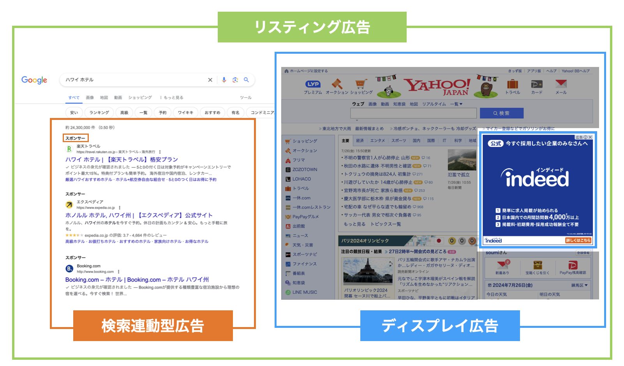This screenshot has height=366, width=624.
Task: Open the 練馬区 location dropdown
Action: (580, 285)
